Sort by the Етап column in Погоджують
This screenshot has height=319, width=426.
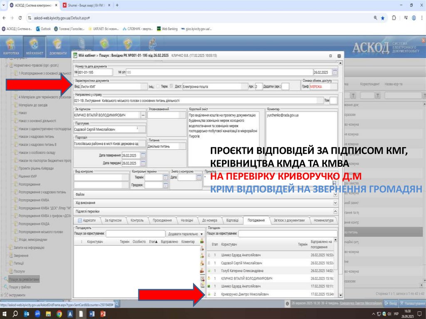pos(153,242)
